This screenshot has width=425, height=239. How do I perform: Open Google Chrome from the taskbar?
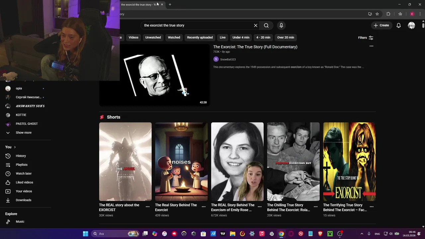tap(281, 234)
